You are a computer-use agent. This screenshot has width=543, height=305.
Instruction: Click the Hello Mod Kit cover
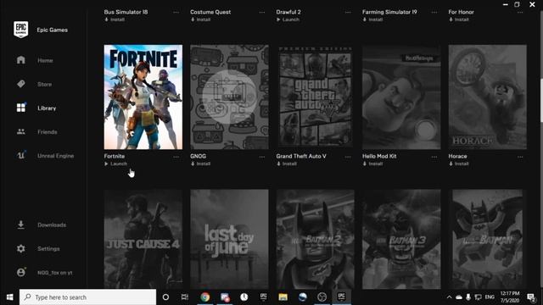point(401,97)
